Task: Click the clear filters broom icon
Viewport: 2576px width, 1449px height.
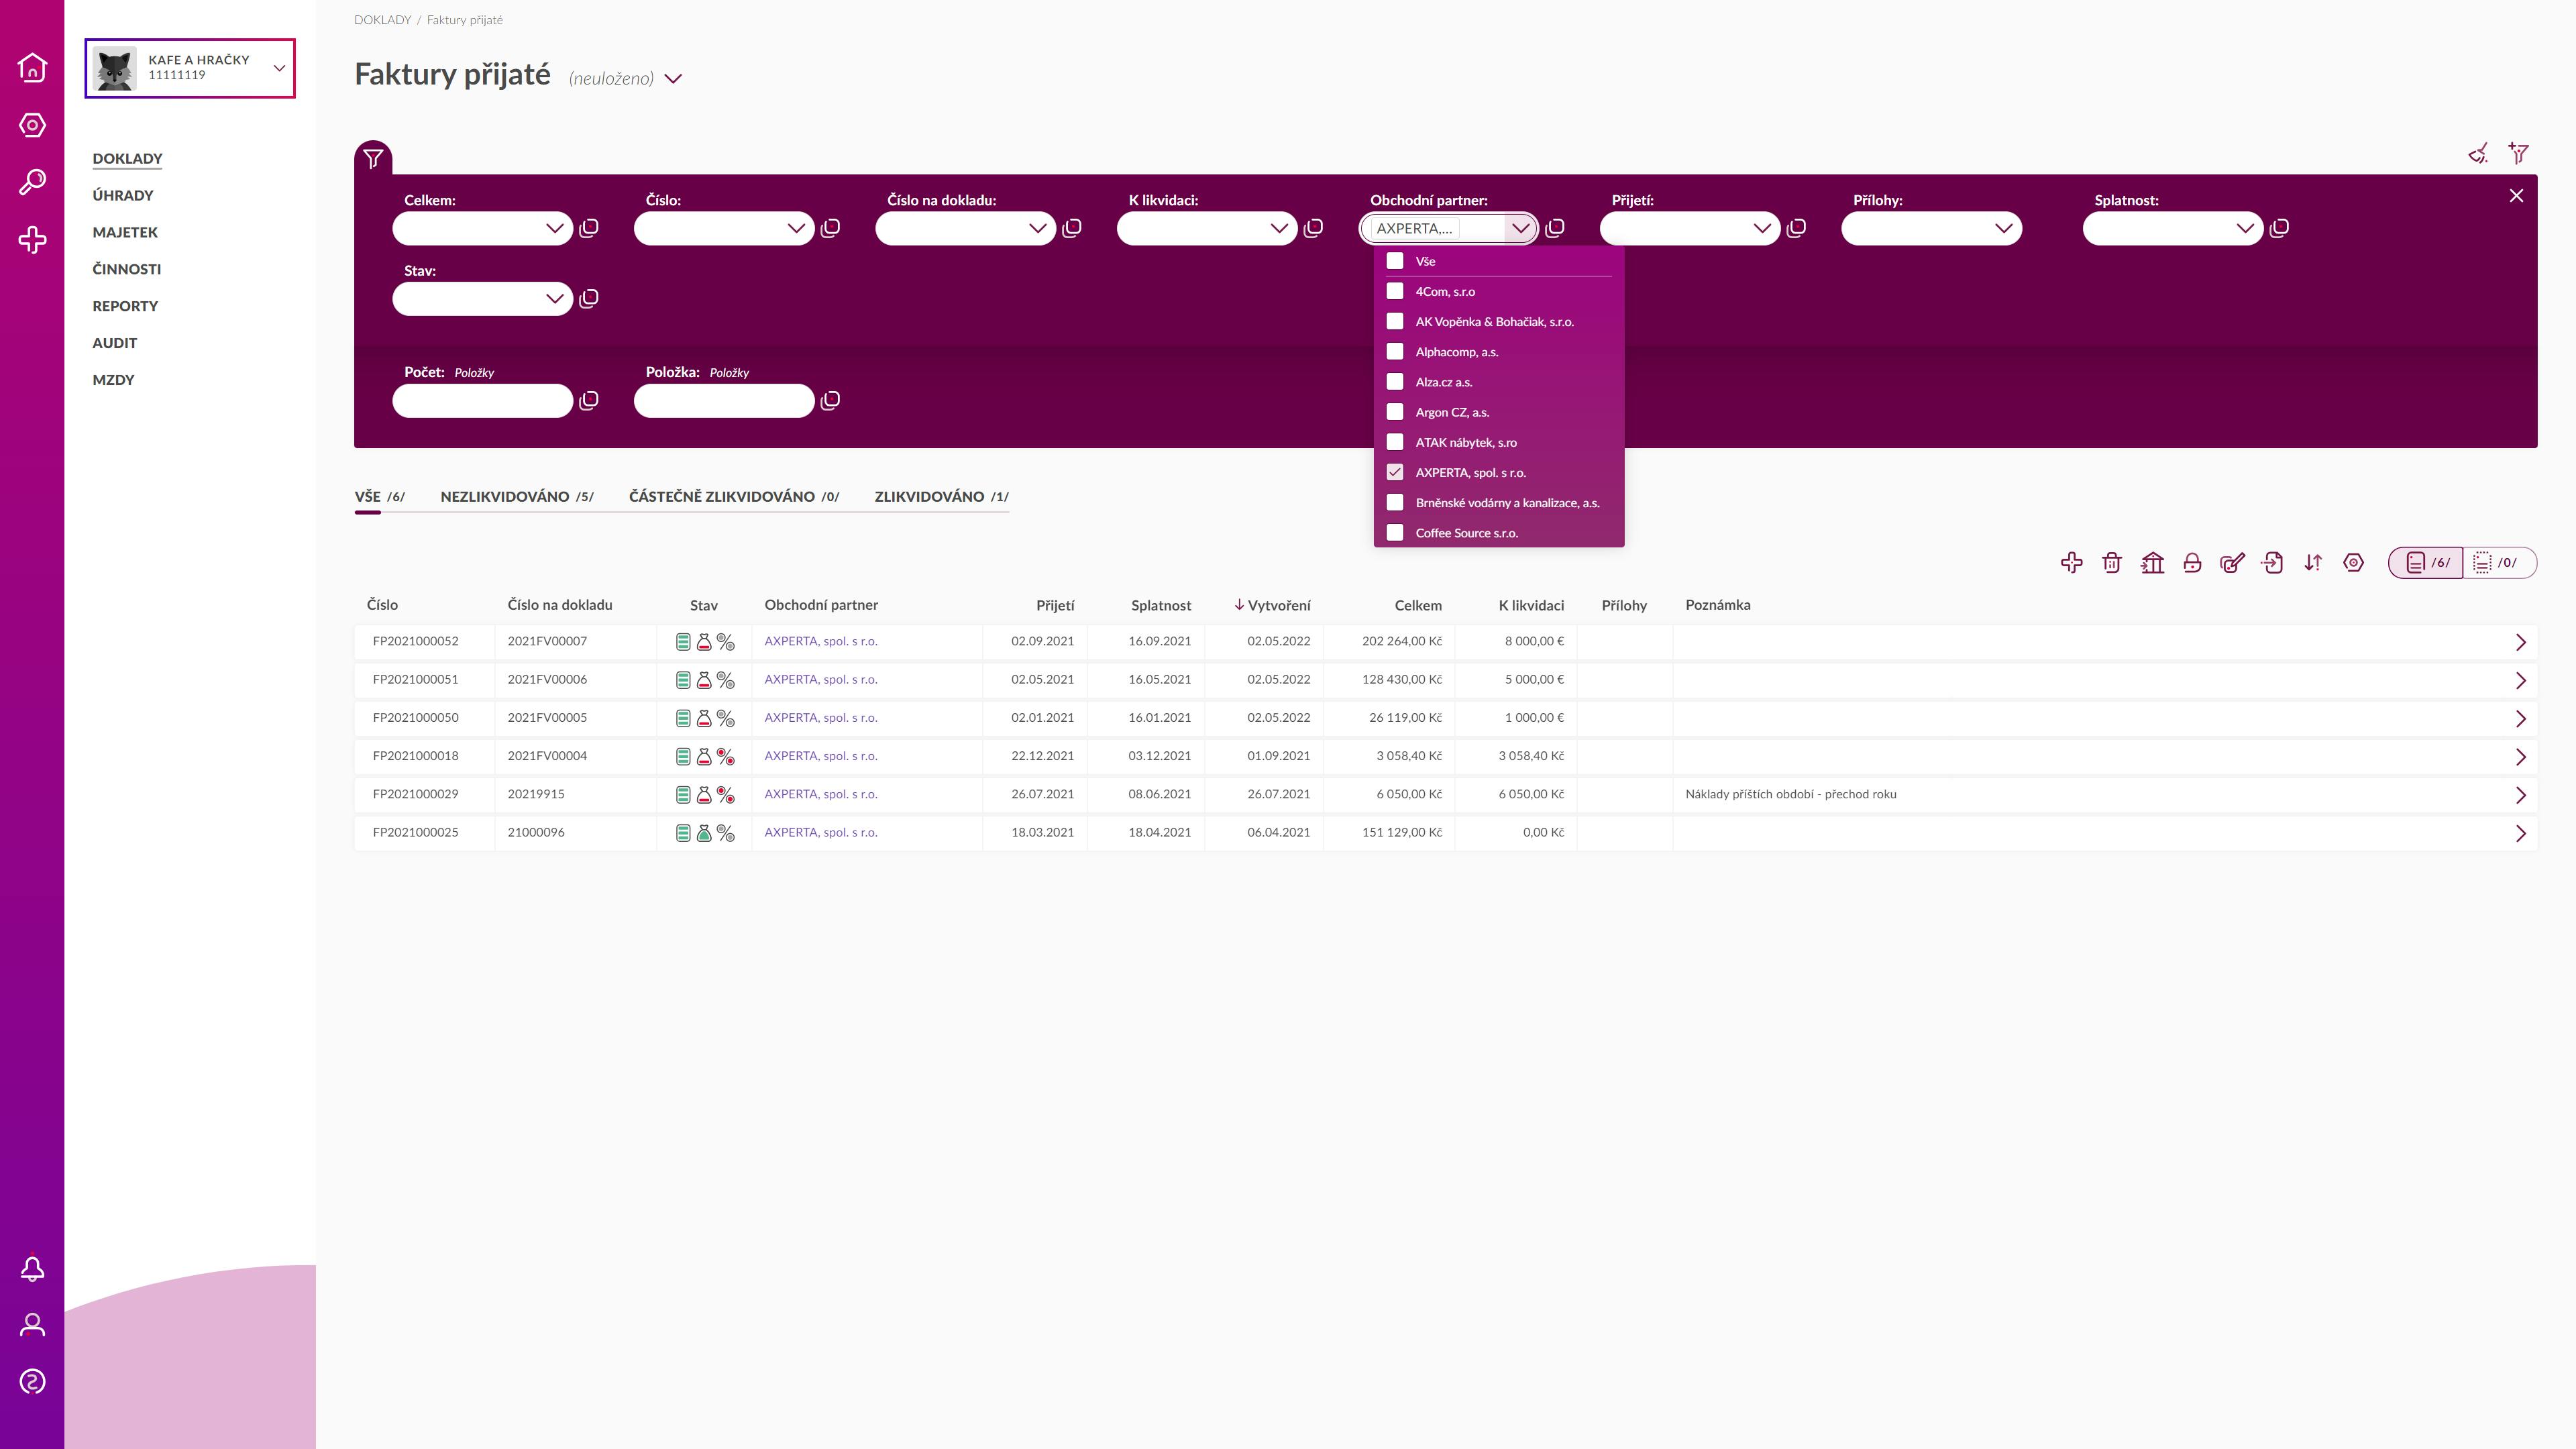Action: 2478,153
